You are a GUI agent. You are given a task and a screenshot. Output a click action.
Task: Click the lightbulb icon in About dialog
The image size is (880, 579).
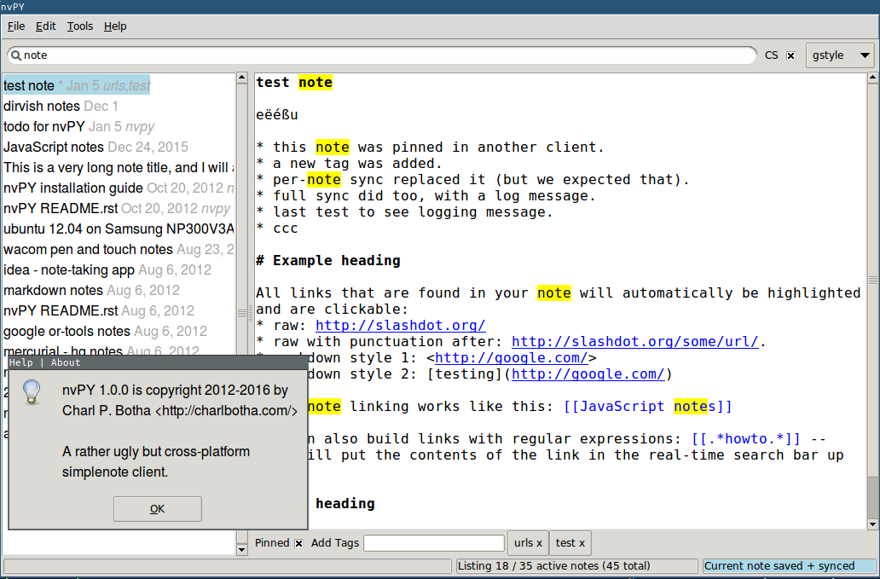(x=32, y=392)
